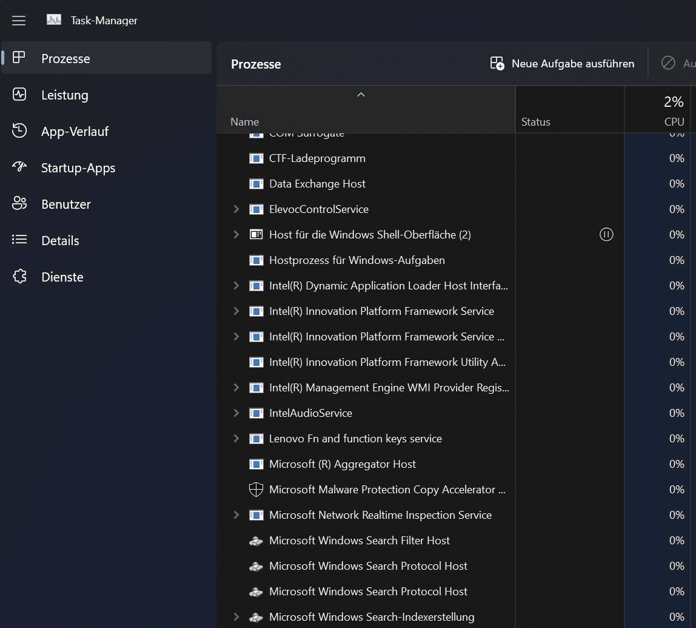Click the Benutzer users icon
This screenshot has height=628, width=696.
point(19,204)
